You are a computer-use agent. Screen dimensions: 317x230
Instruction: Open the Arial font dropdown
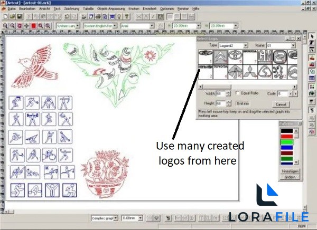(152, 26)
